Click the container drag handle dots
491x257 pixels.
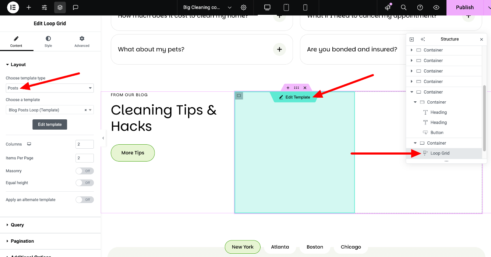(x=296, y=88)
